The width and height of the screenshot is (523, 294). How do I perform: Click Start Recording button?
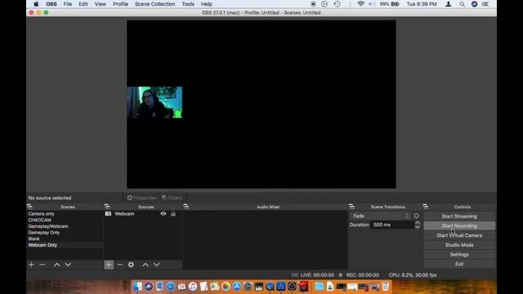pyautogui.click(x=459, y=225)
